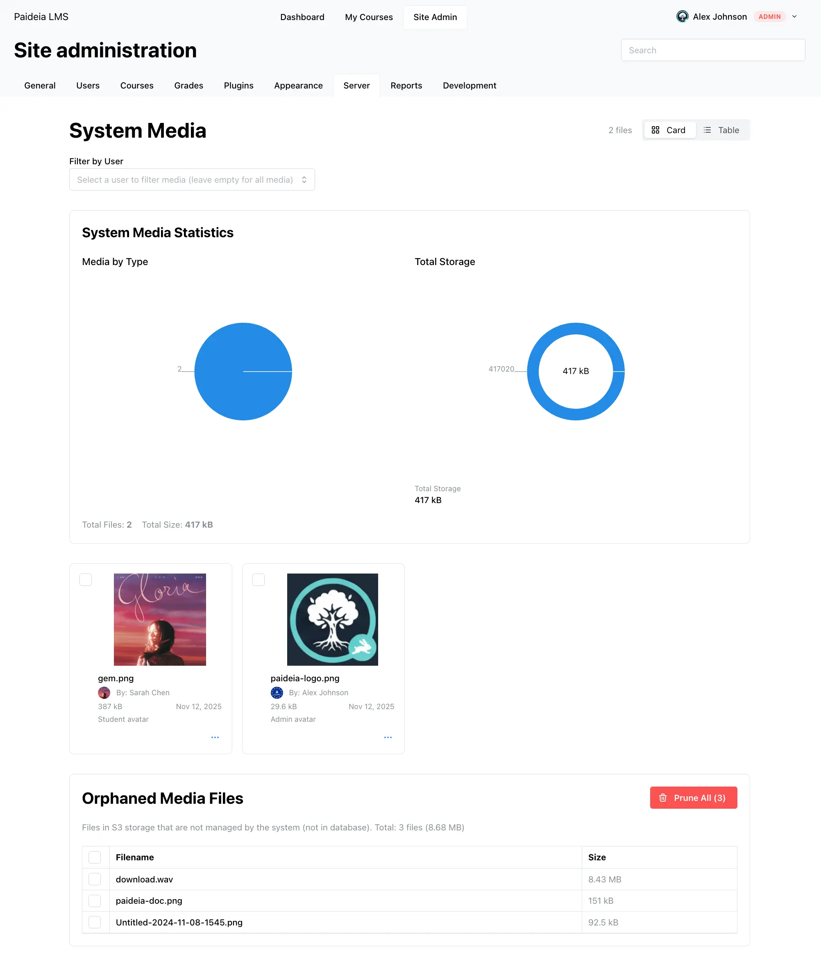This screenshot has height=966, width=821.
Task: Click inside the Search field
Action: (712, 50)
